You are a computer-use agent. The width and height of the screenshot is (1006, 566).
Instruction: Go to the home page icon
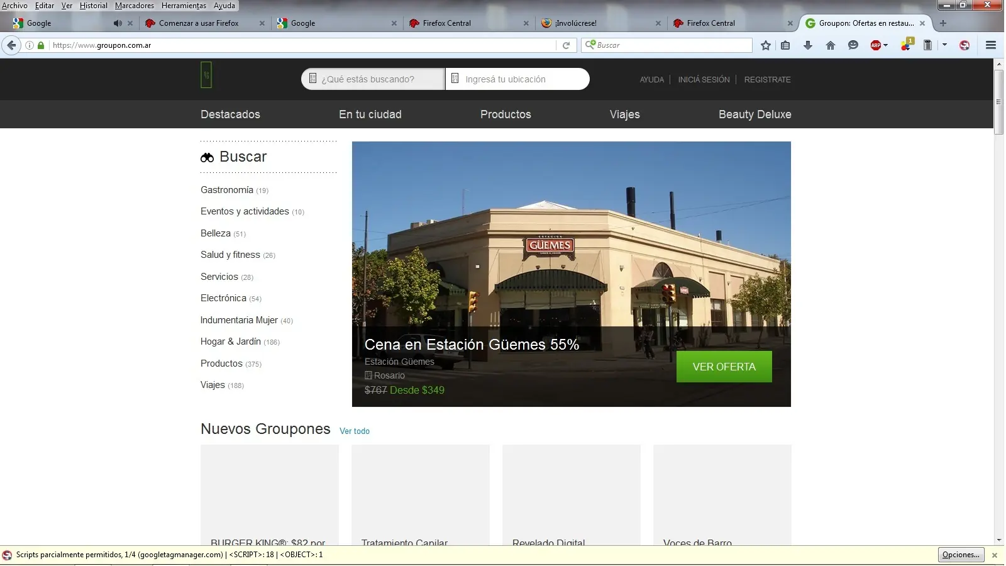click(x=831, y=45)
